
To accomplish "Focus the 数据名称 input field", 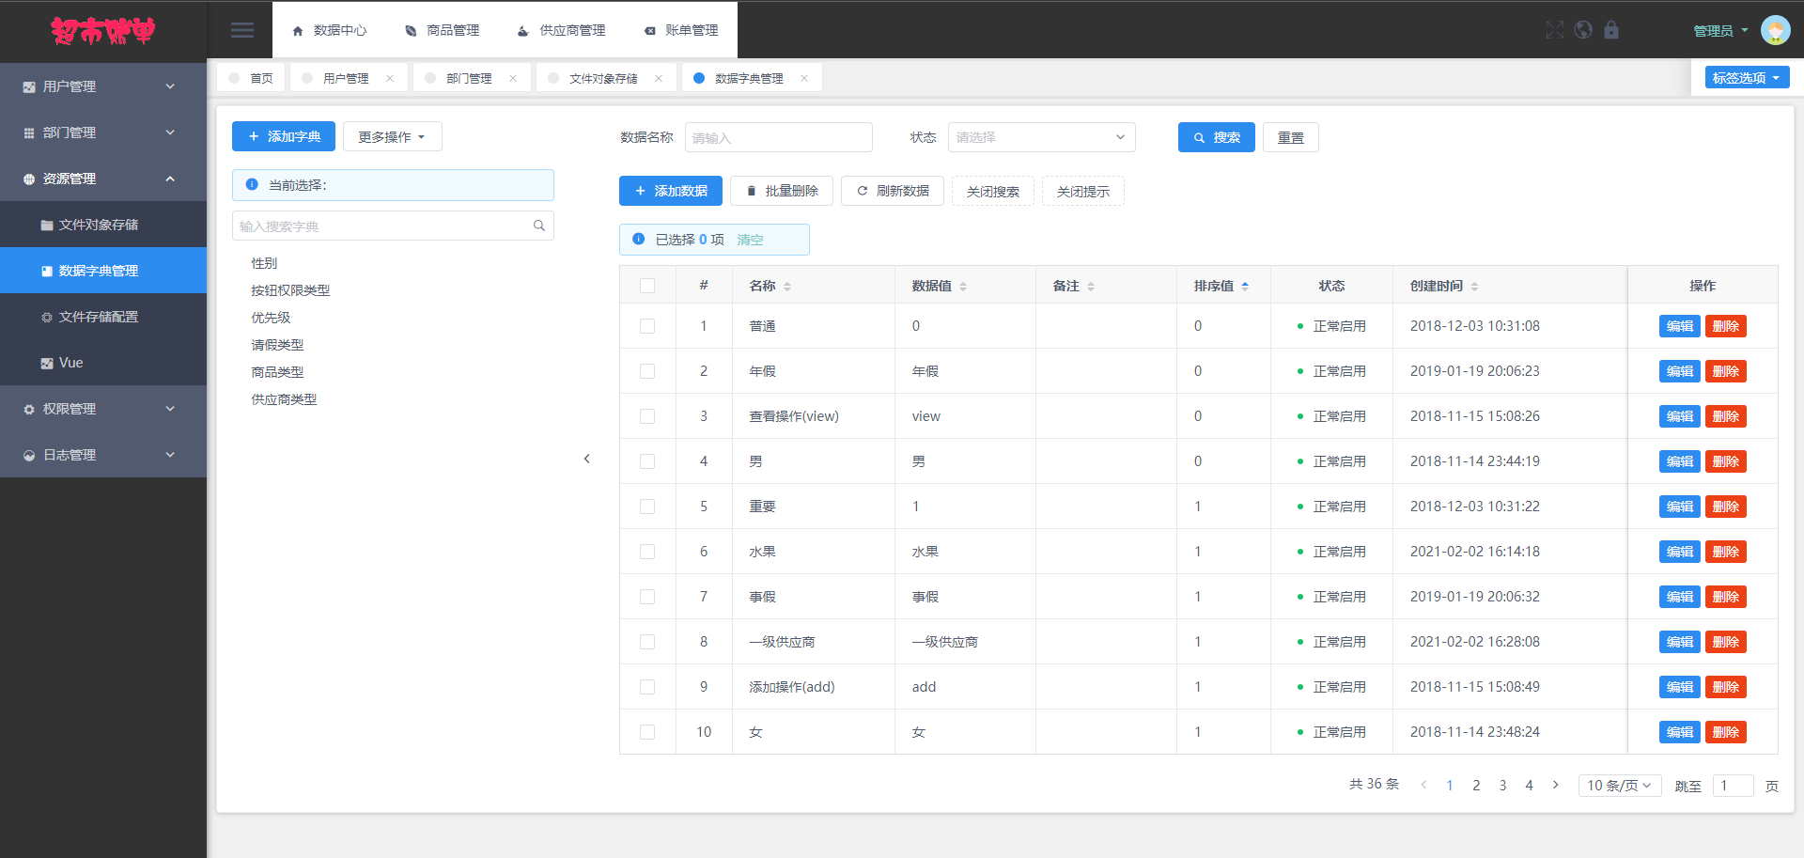I will (x=779, y=137).
